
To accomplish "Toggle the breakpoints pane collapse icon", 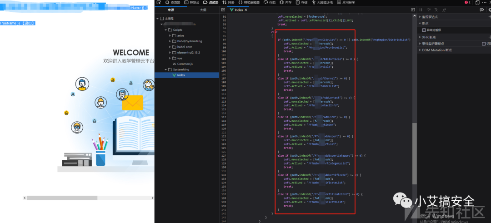I will pyautogui.click(x=413, y=10).
